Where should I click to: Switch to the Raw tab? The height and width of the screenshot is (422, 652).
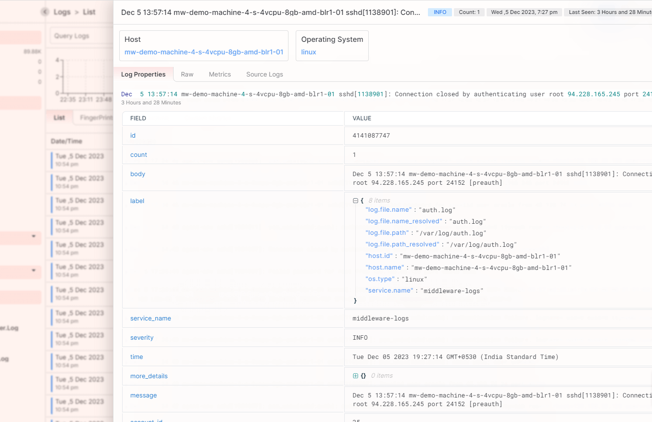point(187,74)
